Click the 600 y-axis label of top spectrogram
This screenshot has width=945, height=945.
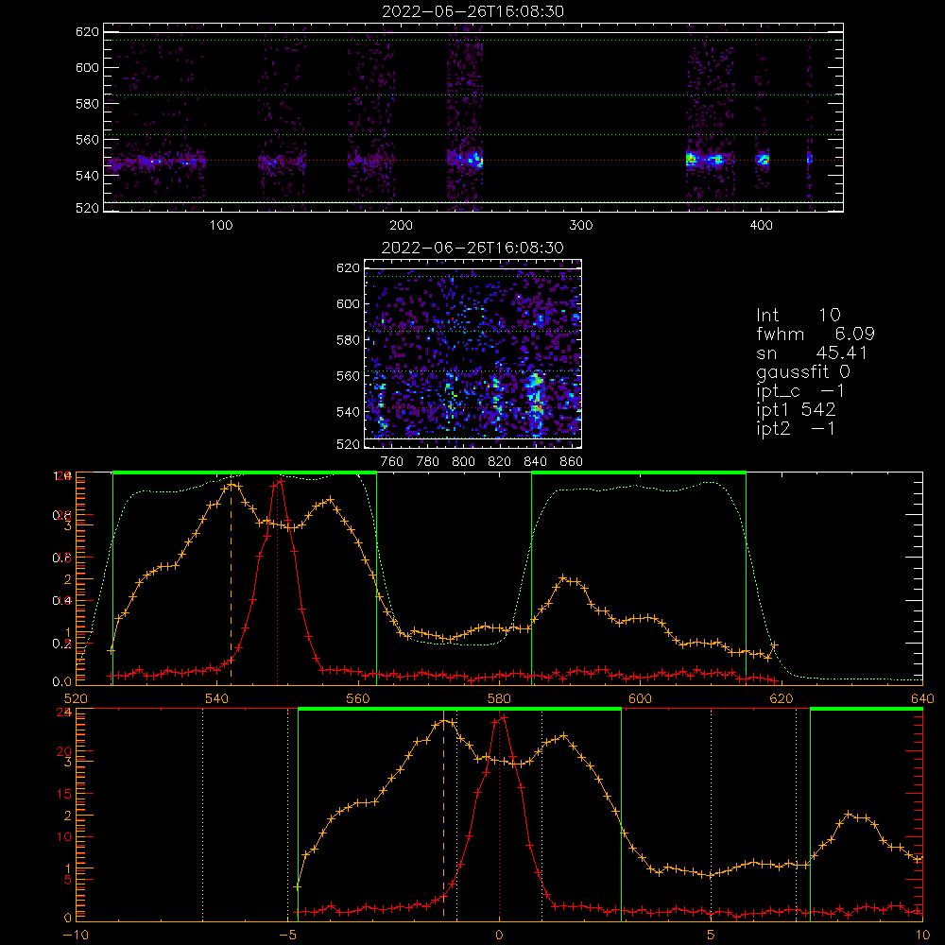[87, 67]
